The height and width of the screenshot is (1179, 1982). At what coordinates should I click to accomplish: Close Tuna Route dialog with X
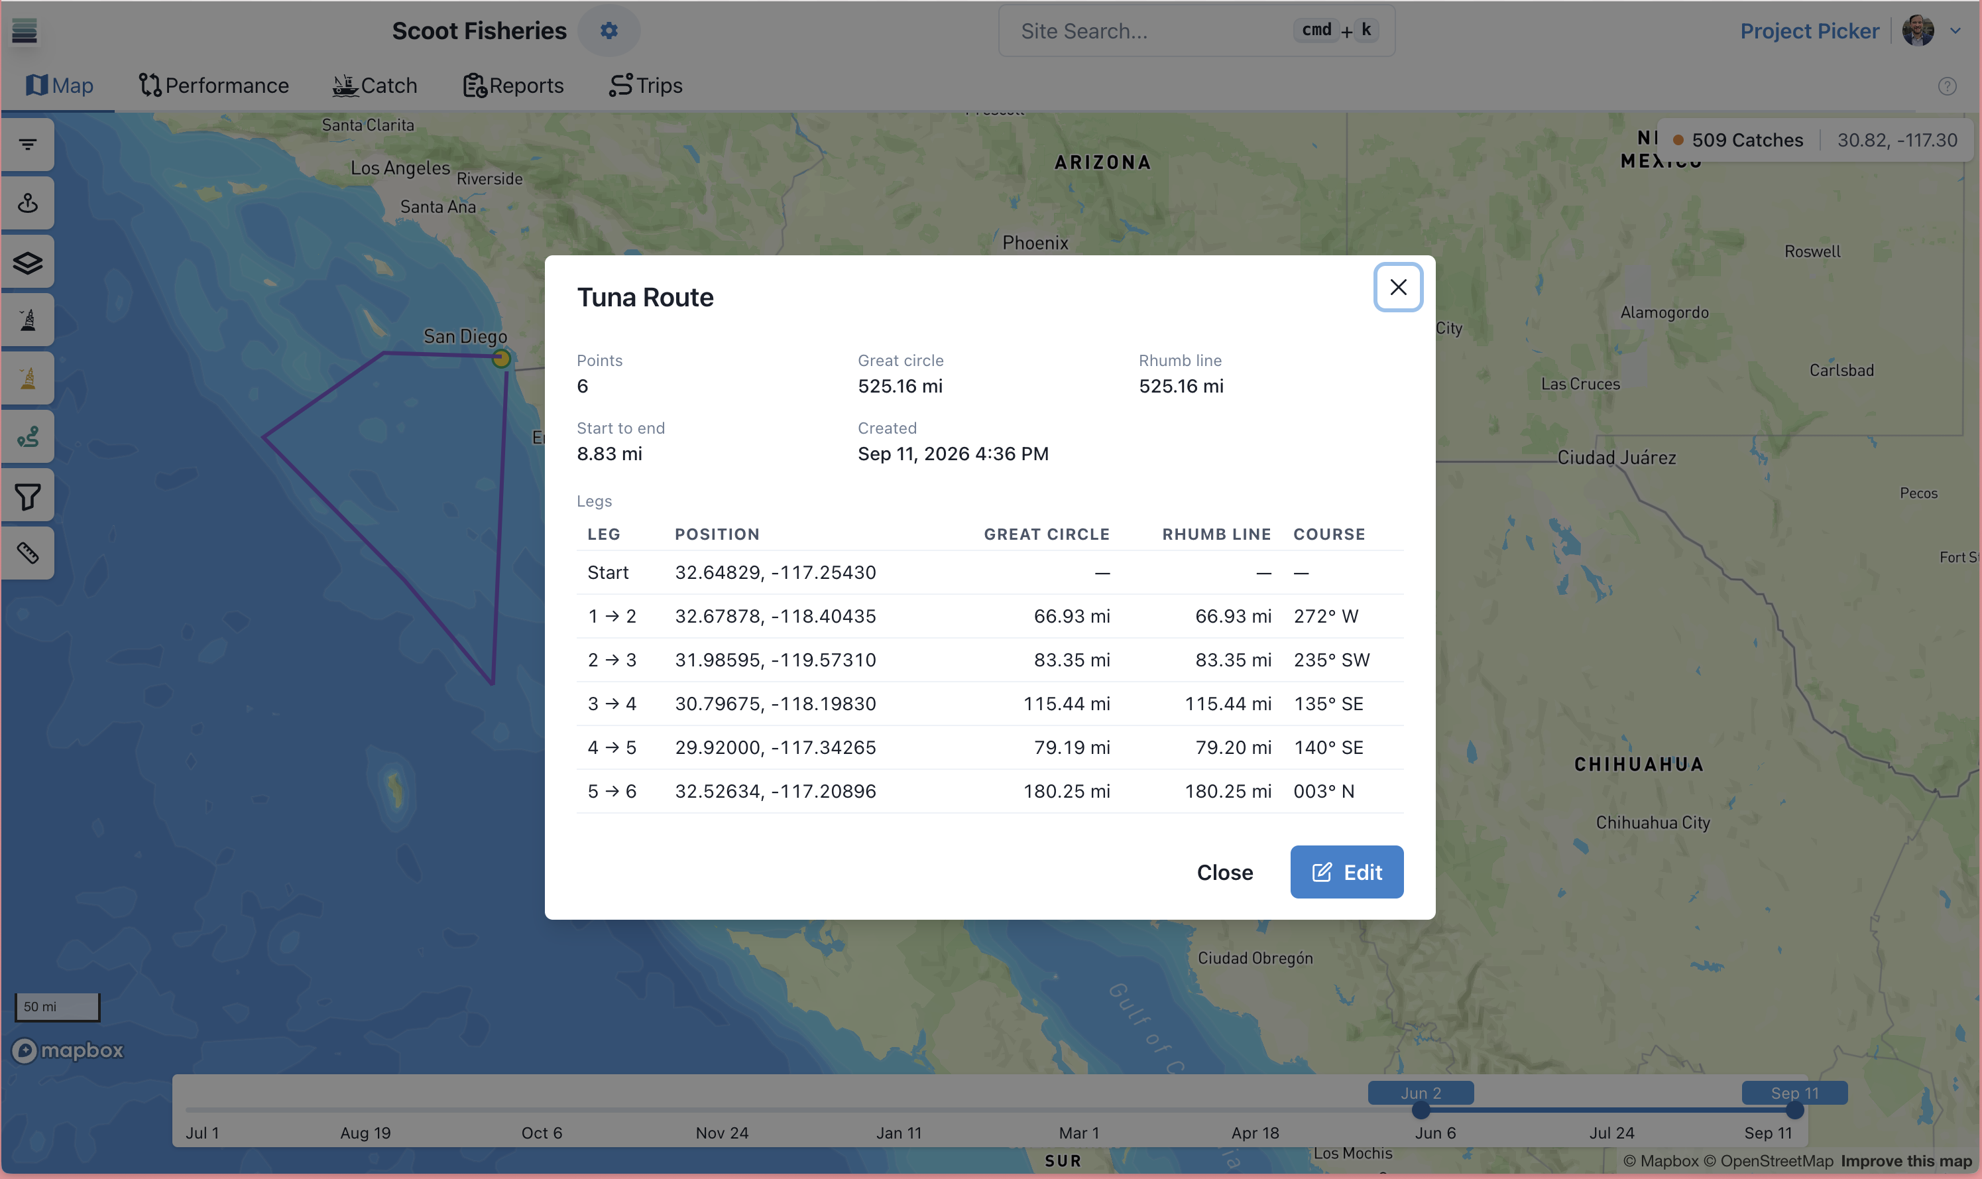(x=1397, y=287)
